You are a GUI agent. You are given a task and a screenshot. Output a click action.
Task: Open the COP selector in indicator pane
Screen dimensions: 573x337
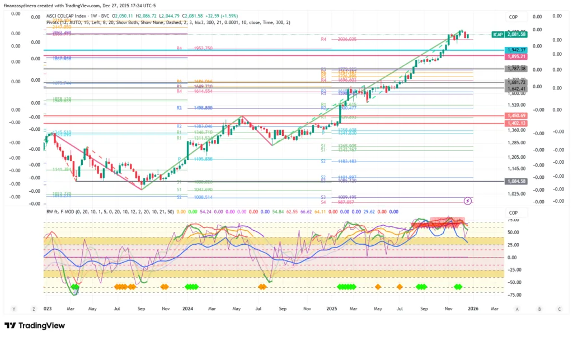click(514, 213)
